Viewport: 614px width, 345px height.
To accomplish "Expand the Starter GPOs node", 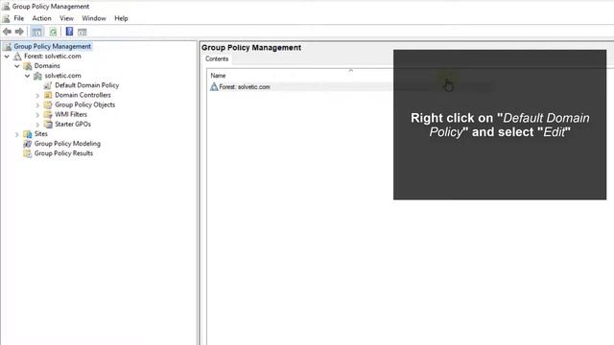I will tap(37, 125).
